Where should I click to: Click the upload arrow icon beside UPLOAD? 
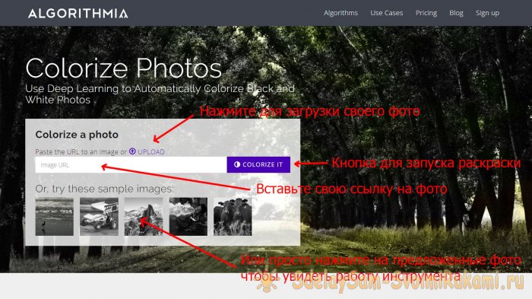(x=132, y=151)
